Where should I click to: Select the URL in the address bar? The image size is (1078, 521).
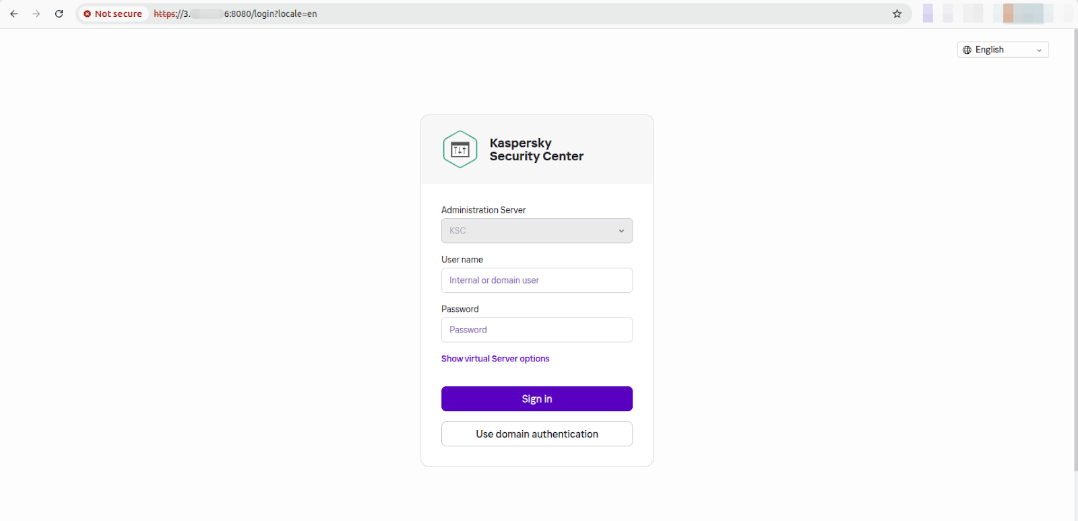472,13
